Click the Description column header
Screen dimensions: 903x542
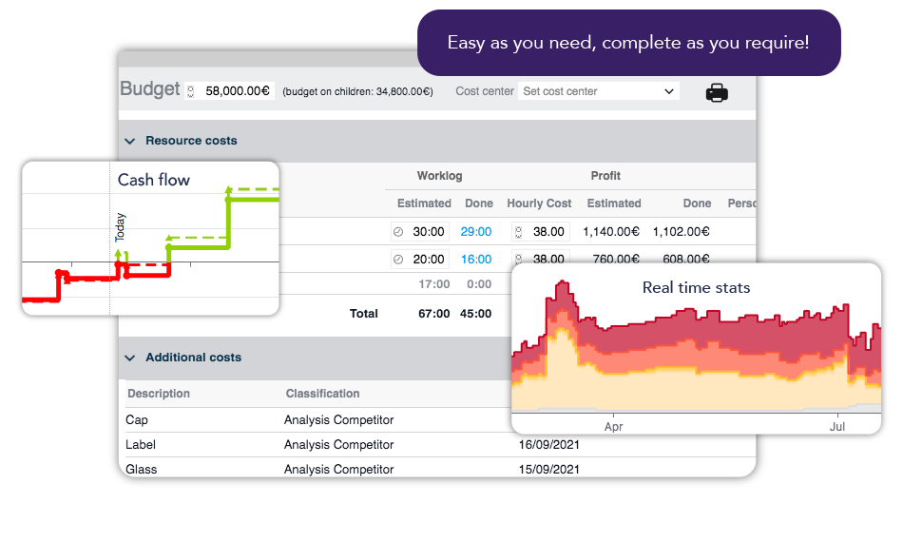[159, 394]
